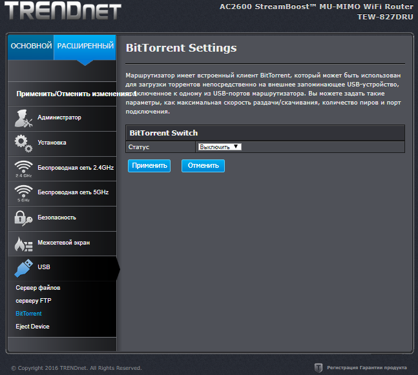This screenshot has height=375, width=418.
Task: Click the TEW-827DRU model text
Action: [x=385, y=17]
